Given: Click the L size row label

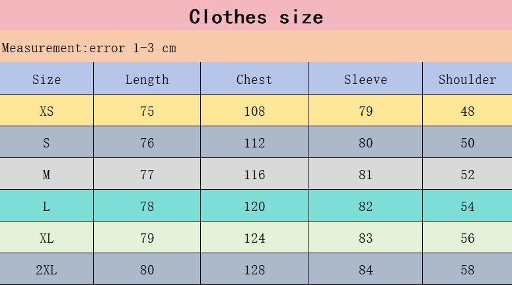Looking at the screenshot, I should (46, 206).
